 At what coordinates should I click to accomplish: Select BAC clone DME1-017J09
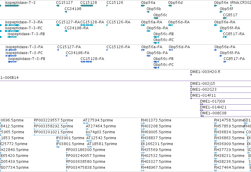coord(212,102)
